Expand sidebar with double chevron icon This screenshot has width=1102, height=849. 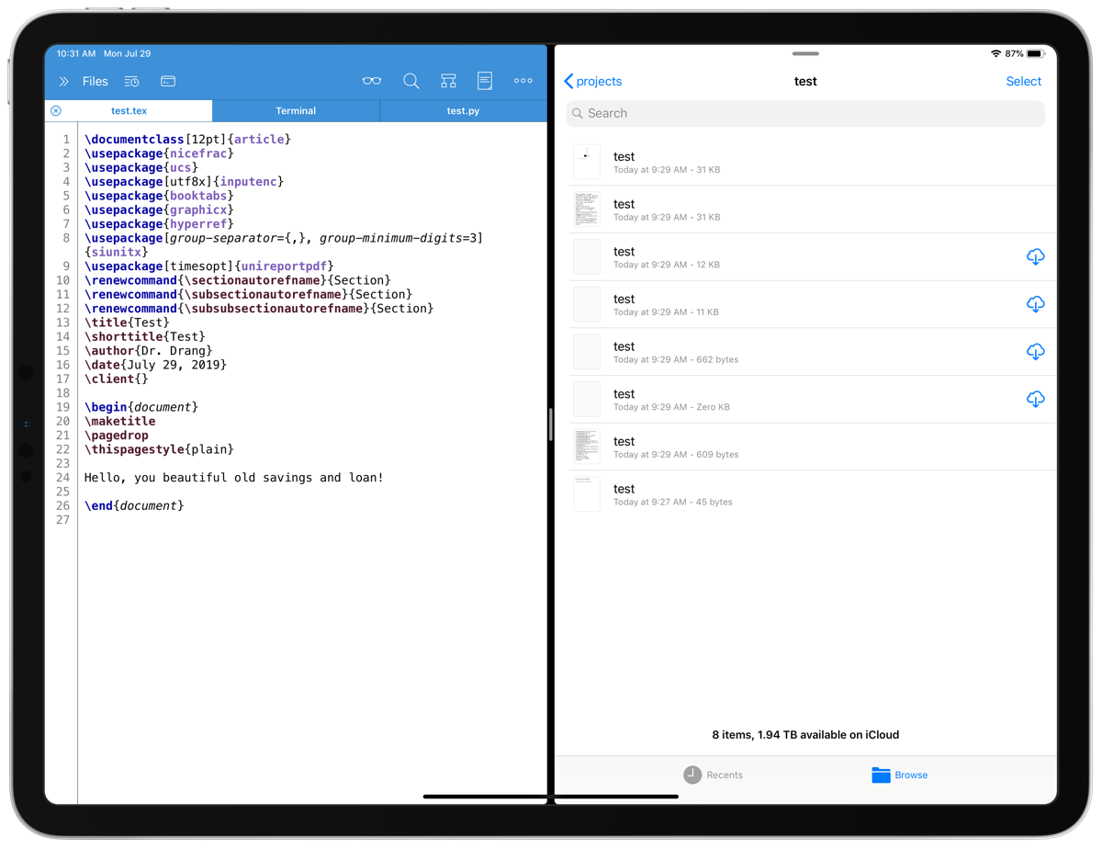coord(63,82)
